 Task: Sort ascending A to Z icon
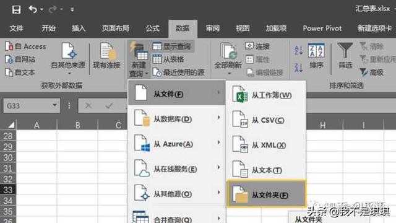[x=298, y=50]
